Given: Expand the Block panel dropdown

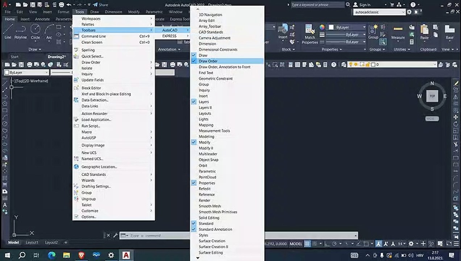Looking at the screenshot, I should click(x=288, y=49).
